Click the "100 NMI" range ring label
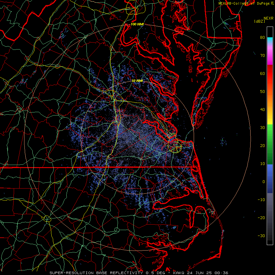Image resolution: width=275 pixels, height=275 pixels. tap(137, 24)
